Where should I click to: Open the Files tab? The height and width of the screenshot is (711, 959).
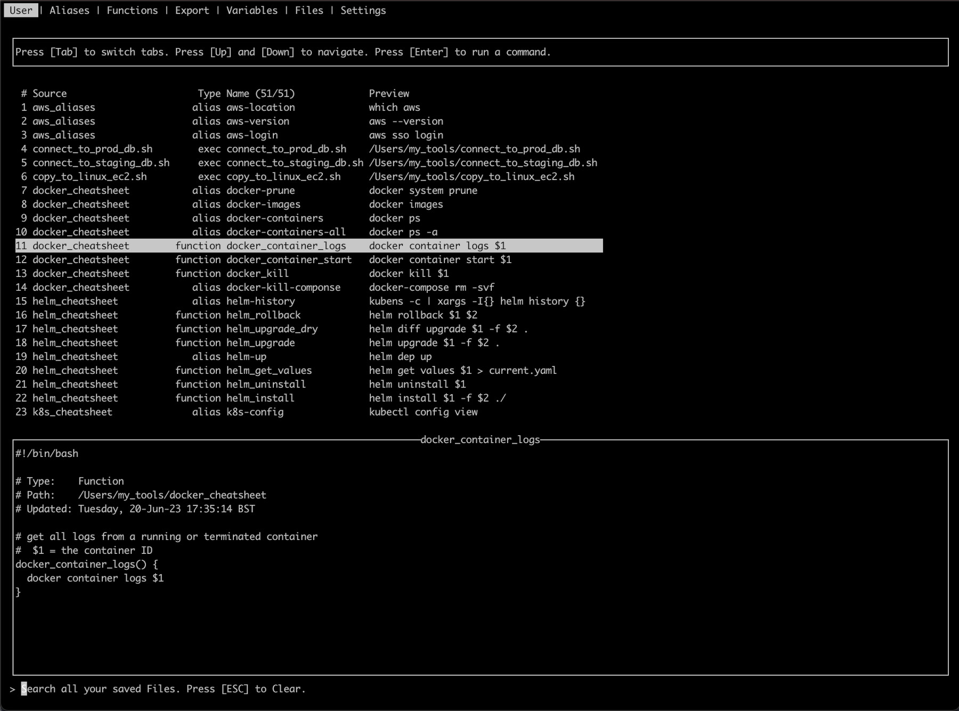click(x=309, y=11)
